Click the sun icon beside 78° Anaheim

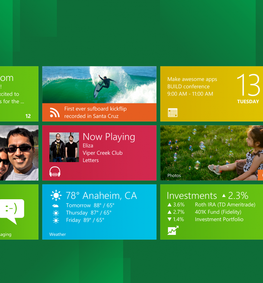56,195
